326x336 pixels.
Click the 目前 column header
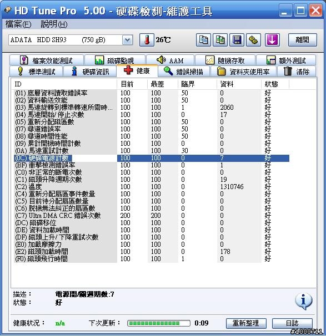point(132,84)
